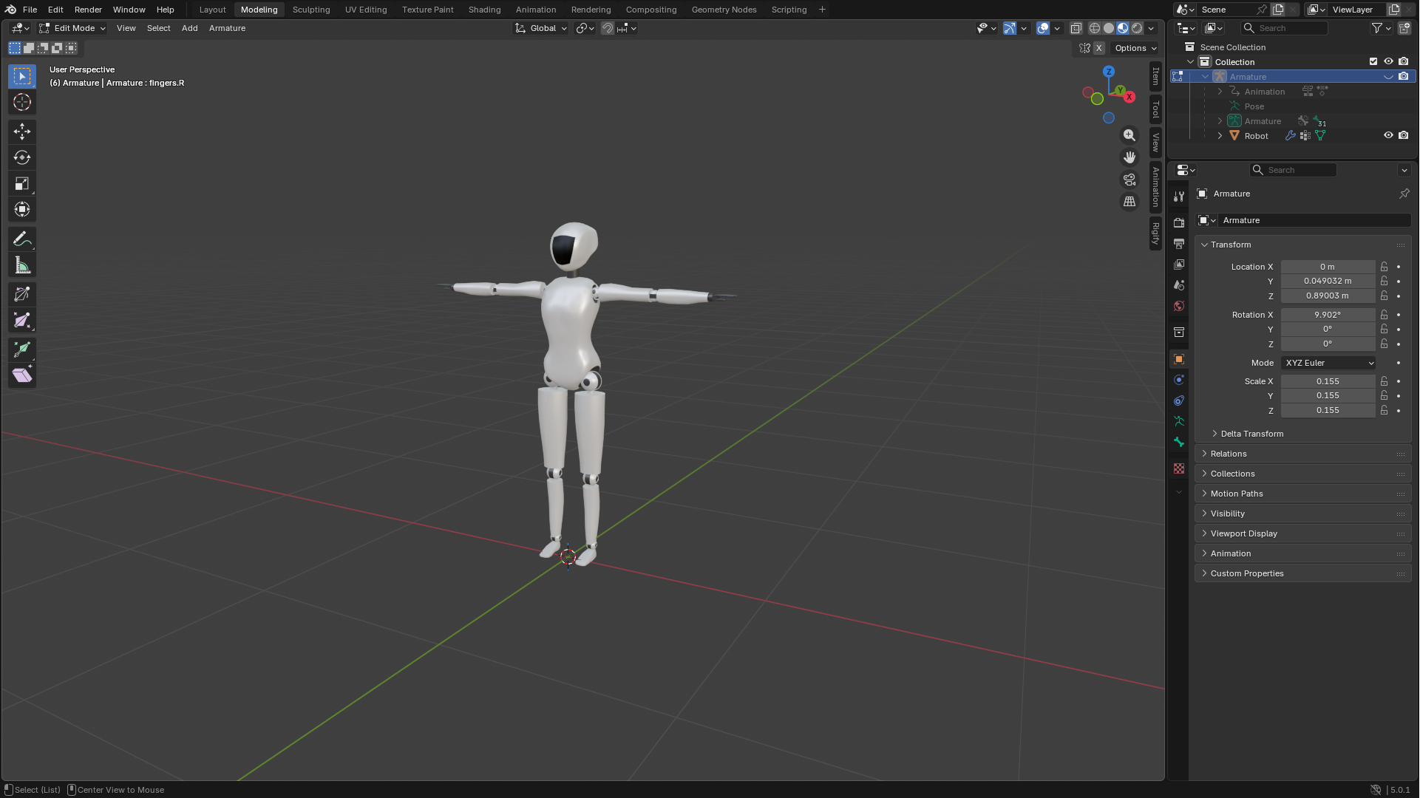
Task: Toggle Collection viewport visibility eye
Action: click(x=1388, y=61)
